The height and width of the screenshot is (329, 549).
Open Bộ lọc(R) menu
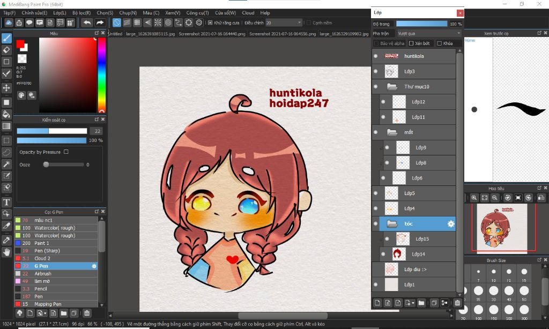pyautogui.click(x=81, y=13)
